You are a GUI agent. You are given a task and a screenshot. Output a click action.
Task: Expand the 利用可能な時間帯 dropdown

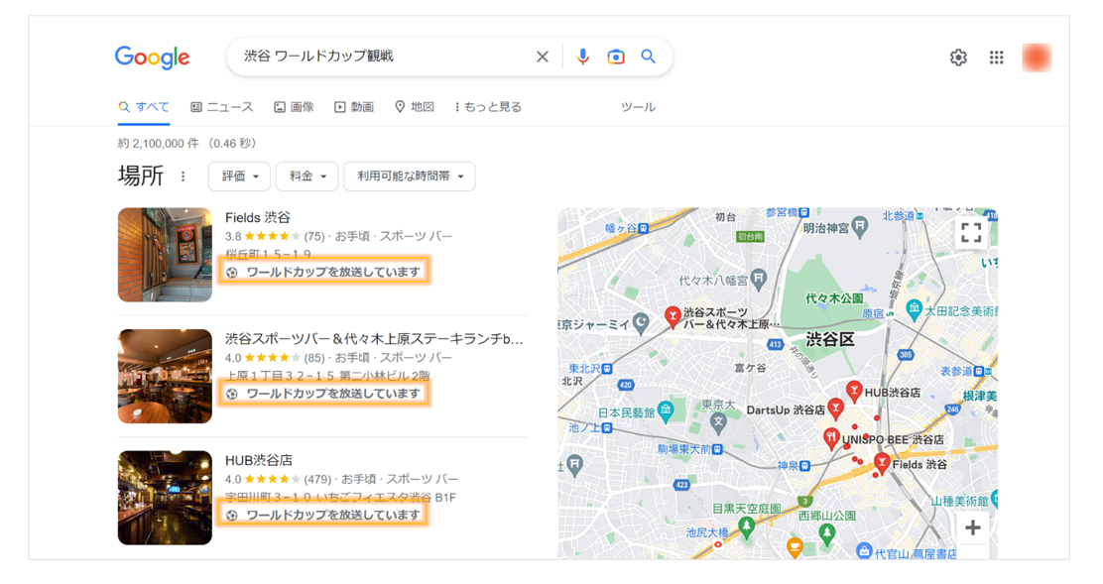click(x=410, y=176)
